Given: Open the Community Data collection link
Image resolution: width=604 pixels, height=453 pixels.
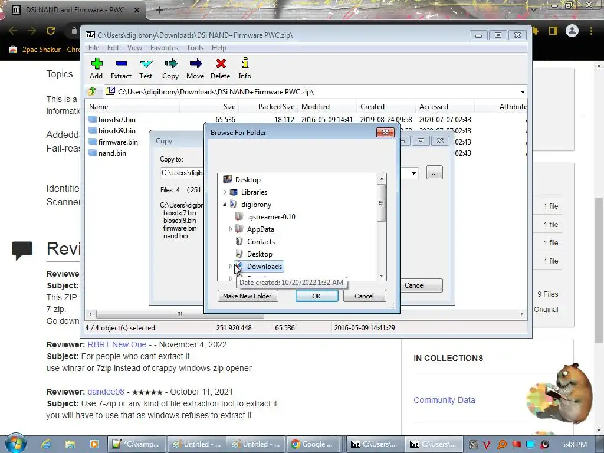Looking at the screenshot, I should point(444,400).
